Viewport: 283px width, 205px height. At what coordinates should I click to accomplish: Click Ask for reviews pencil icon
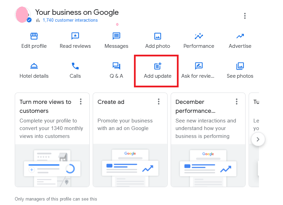(x=199, y=66)
